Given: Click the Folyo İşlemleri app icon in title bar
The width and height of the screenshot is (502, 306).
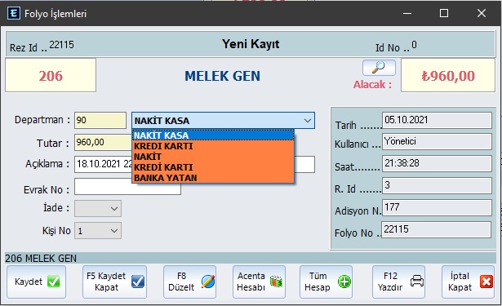Looking at the screenshot, I should [13, 14].
